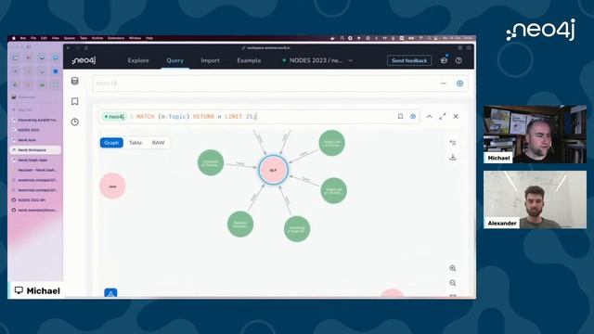Re-run the MATCH Topic query
This screenshot has width=594, height=334.
(x=413, y=116)
